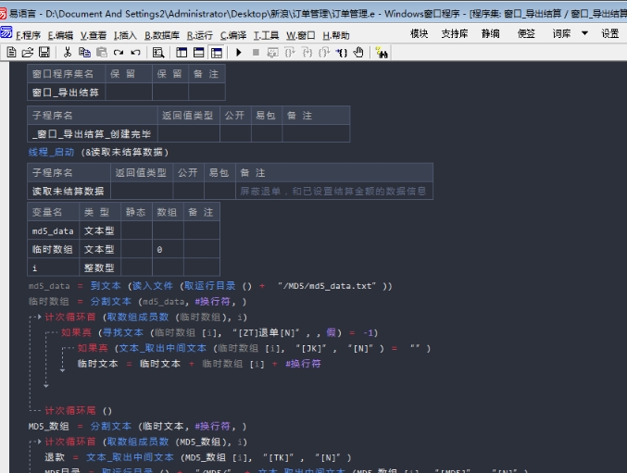
Task: Save the program with floppy icon
Action: click(x=44, y=53)
